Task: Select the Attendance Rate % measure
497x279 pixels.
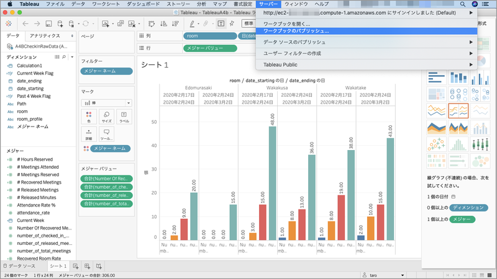Action: [x=36, y=205]
